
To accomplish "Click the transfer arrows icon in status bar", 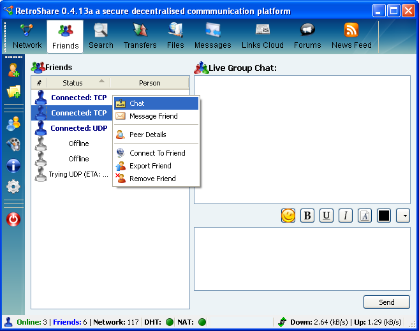I will [x=282, y=322].
